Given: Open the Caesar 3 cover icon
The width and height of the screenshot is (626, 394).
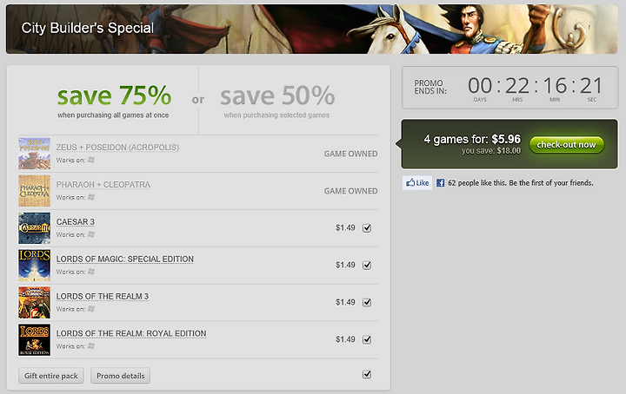Looking at the screenshot, I should 35,228.
